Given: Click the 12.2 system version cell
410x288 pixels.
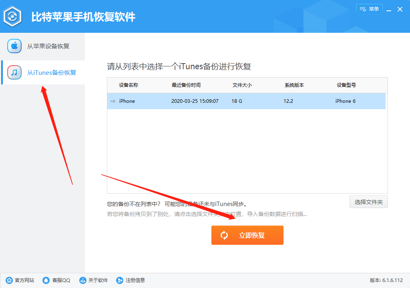Looking at the screenshot, I should (288, 101).
